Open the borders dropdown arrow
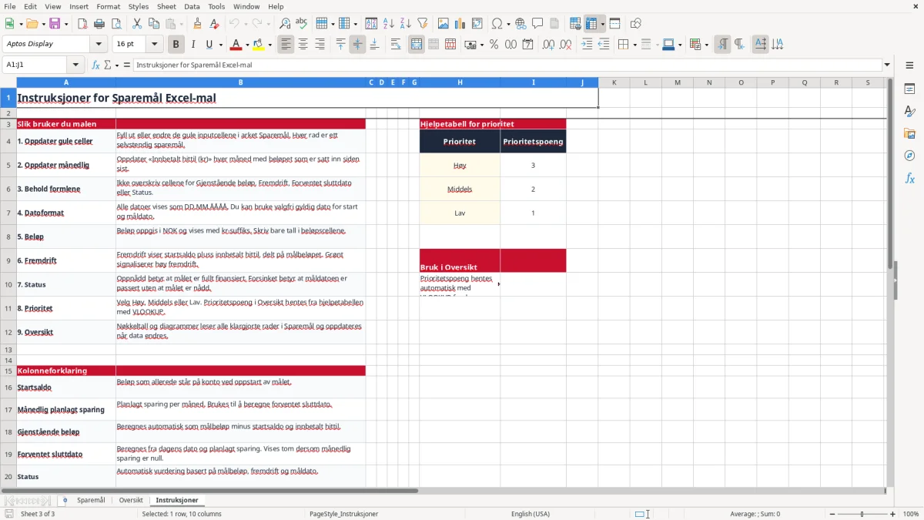Image resolution: width=924 pixels, height=520 pixels. [x=634, y=45]
